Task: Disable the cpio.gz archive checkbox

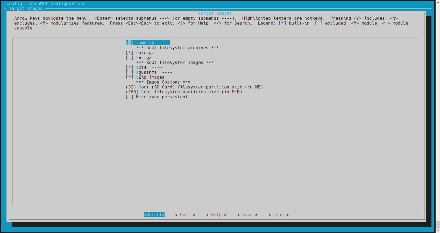Action: point(130,53)
